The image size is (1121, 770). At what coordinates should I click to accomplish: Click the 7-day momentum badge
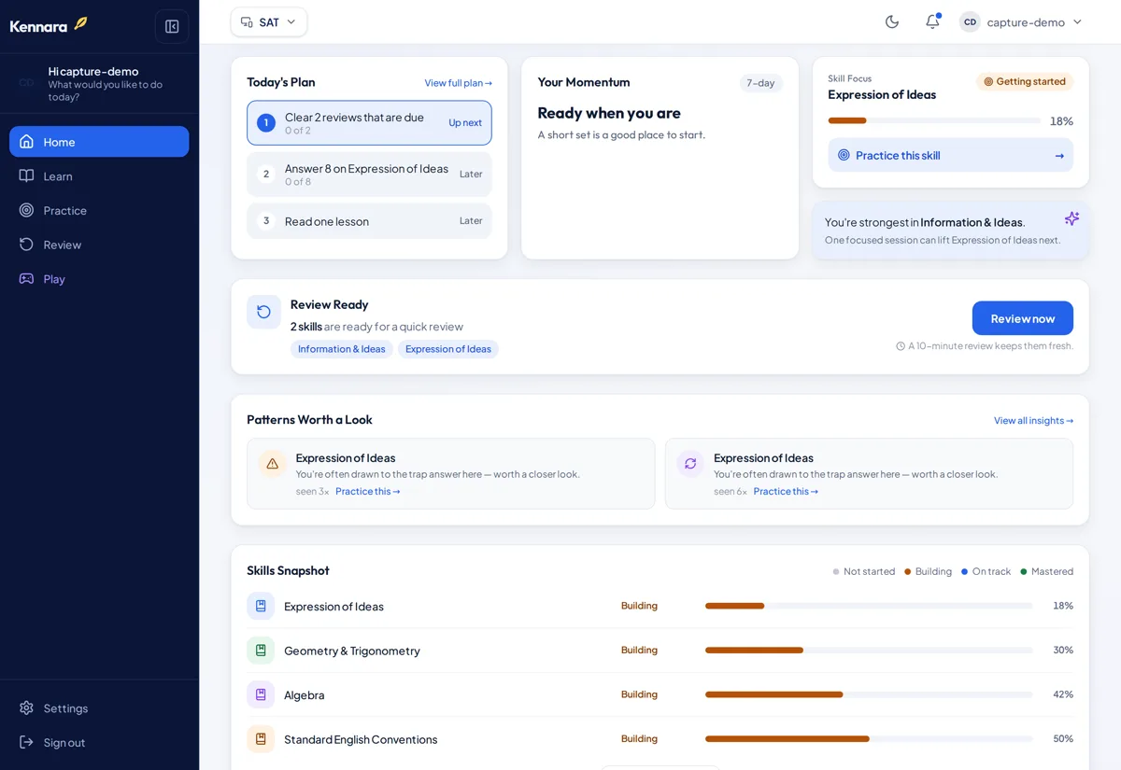click(x=760, y=83)
